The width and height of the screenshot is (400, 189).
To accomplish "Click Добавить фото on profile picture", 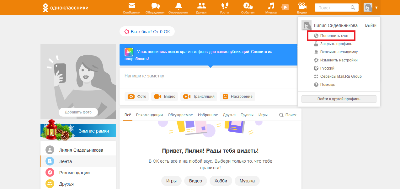I will [x=78, y=112].
